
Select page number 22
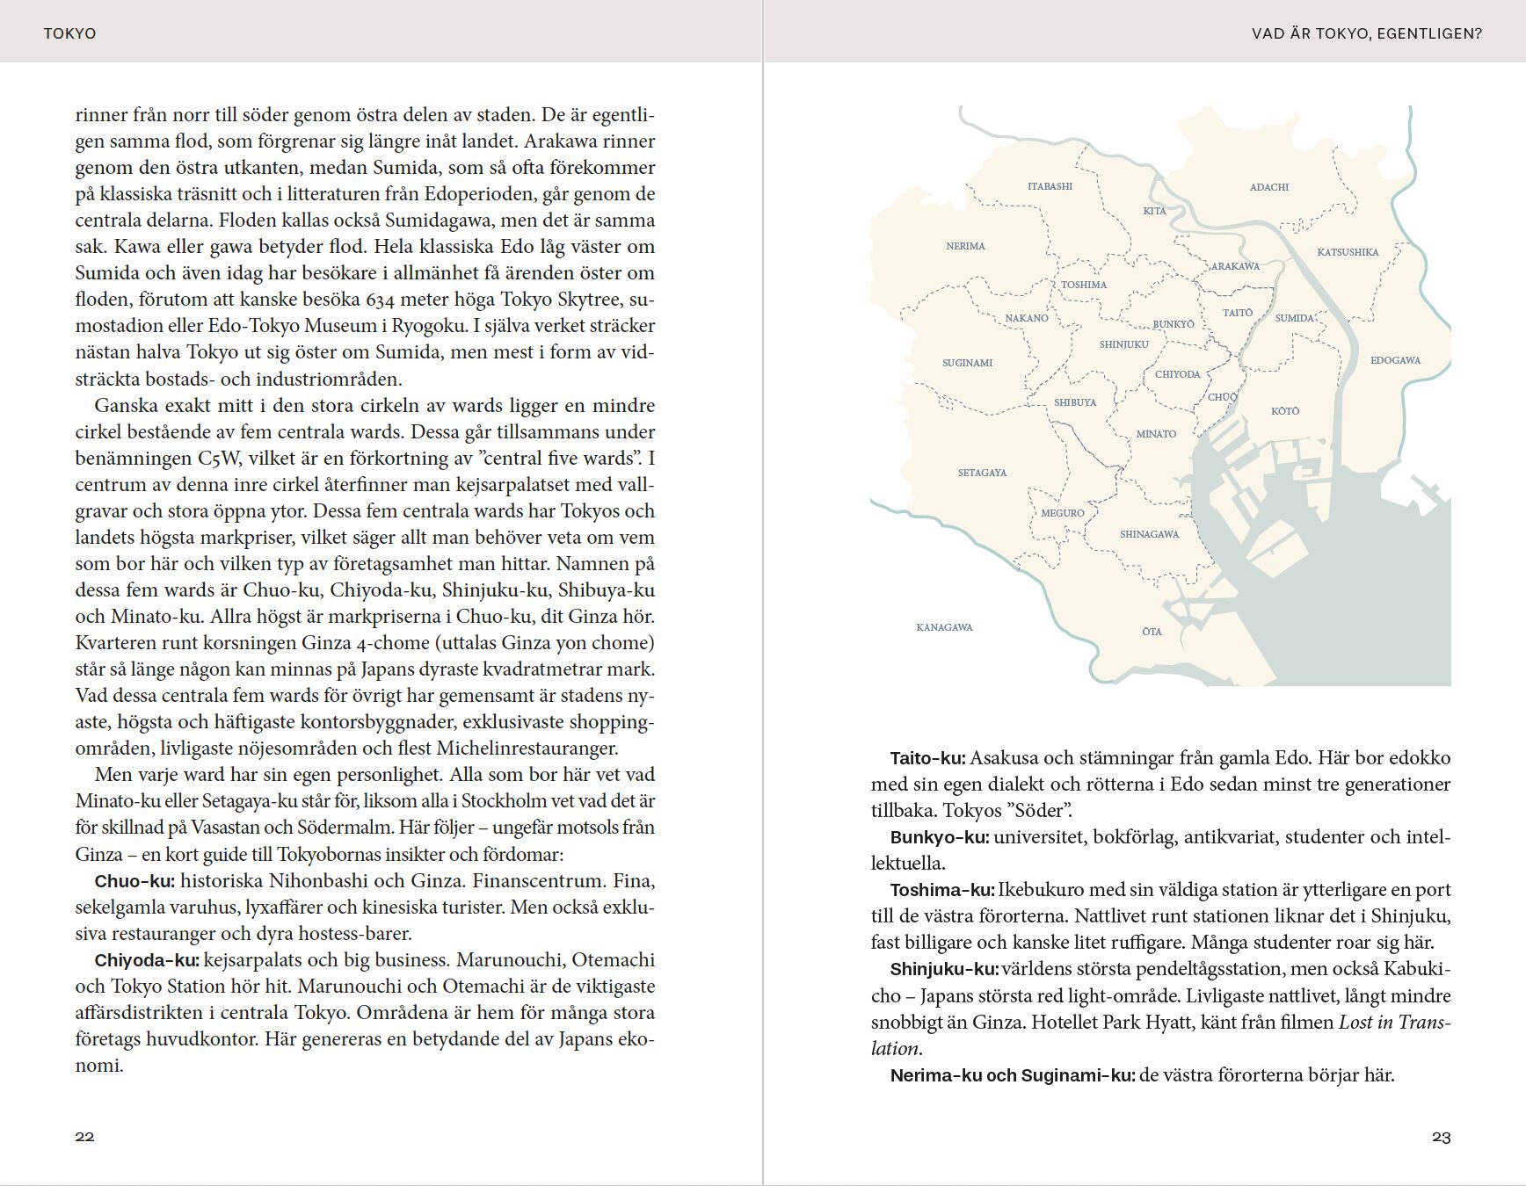84,1136
